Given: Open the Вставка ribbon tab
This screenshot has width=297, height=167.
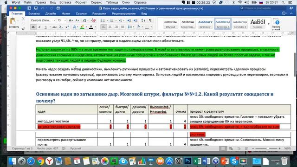Looking at the screenshot, I should tap(34, 13).
